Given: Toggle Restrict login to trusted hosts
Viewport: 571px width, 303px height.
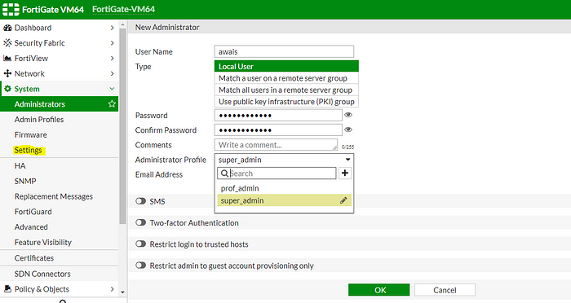Looking at the screenshot, I should click(140, 244).
